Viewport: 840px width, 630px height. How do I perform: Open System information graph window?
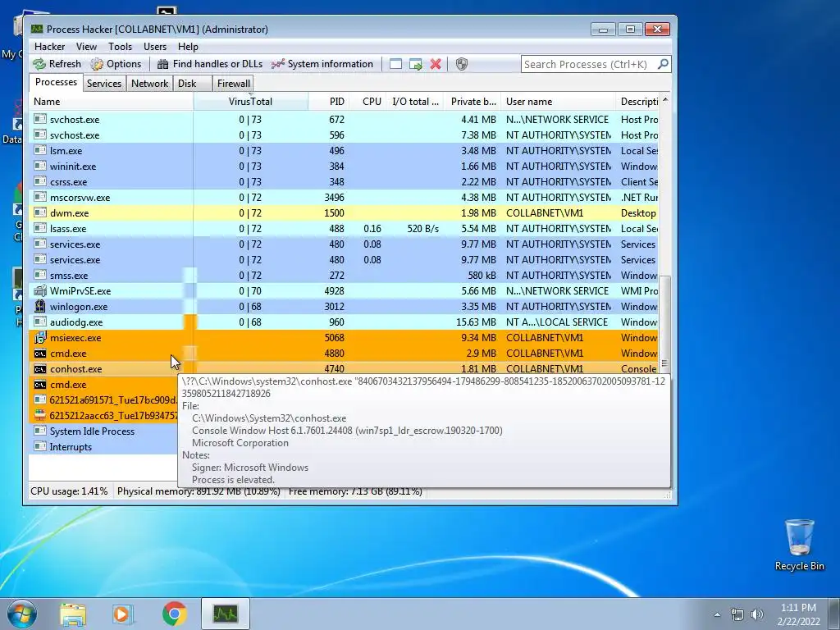coord(322,64)
